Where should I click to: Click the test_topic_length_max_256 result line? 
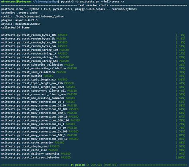point(37,83)
